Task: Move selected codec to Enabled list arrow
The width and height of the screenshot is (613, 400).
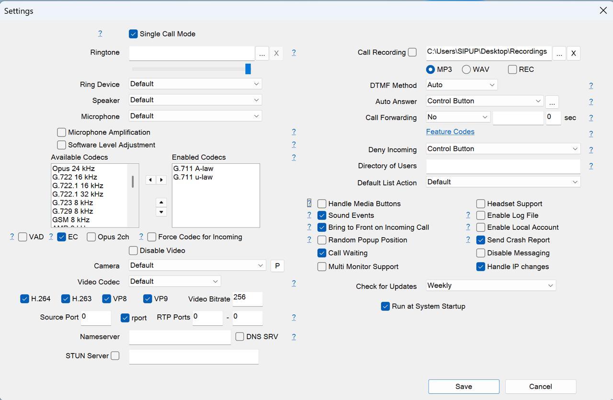Action: click(x=161, y=180)
